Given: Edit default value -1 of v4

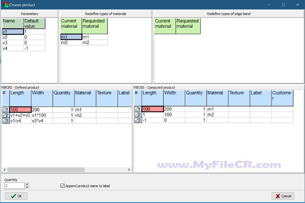Looking at the screenshot, I should pyautogui.click(x=34, y=48).
